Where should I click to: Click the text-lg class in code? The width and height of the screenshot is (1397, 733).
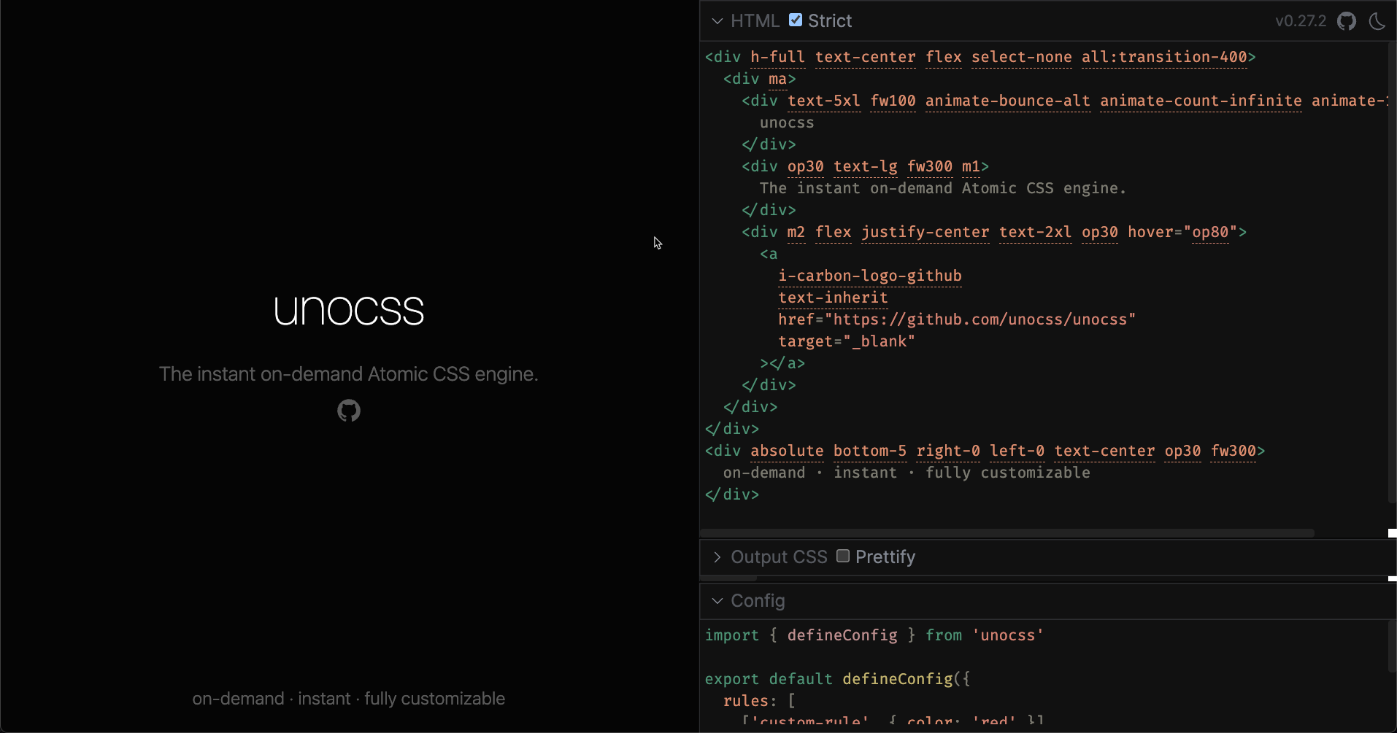[866, 166]
